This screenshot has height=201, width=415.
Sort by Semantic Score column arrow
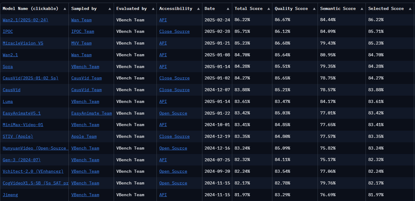click(x=362, y=9)
